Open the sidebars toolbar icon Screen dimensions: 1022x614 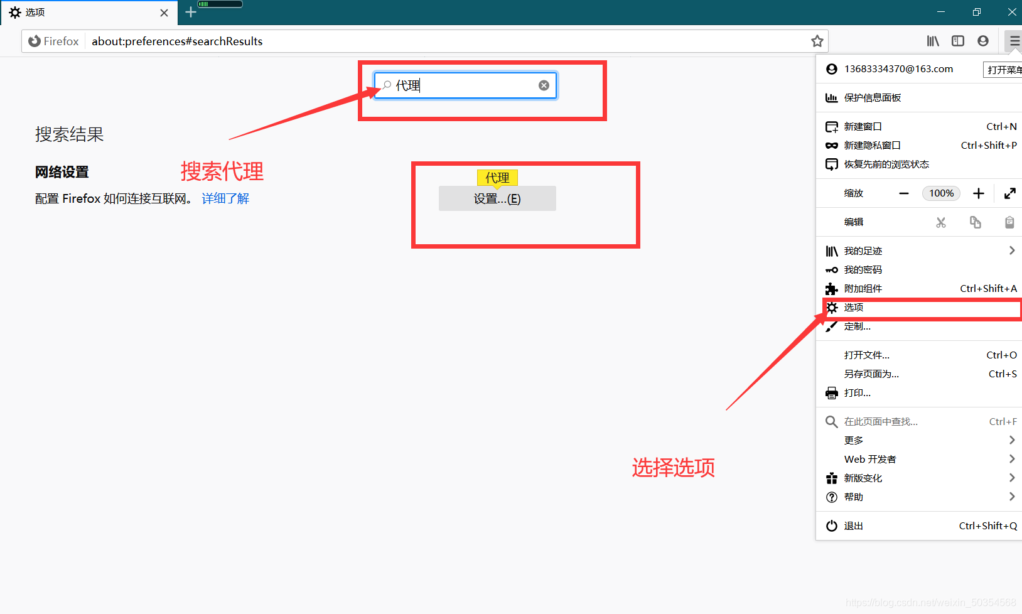(958, 41)
